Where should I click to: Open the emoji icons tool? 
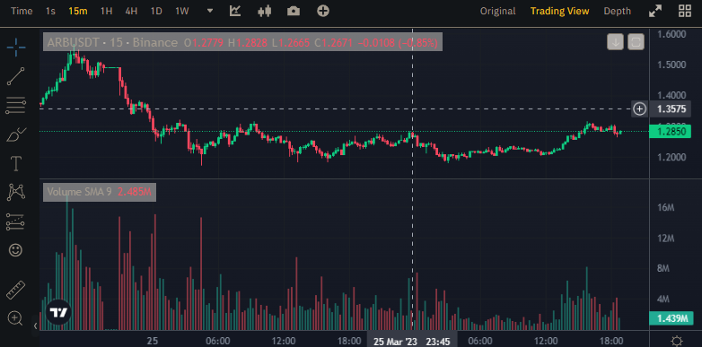16,250
